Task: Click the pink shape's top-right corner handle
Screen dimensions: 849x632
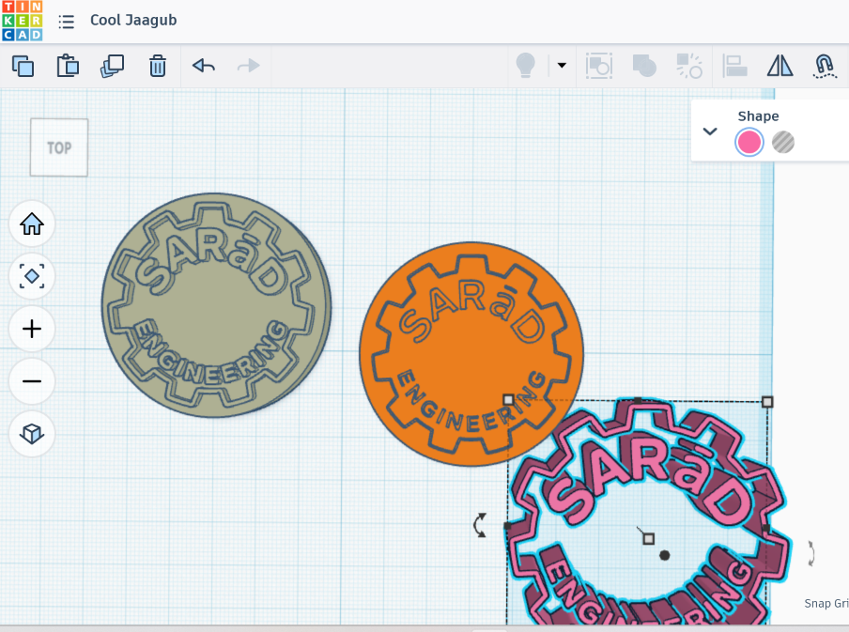Action: pyautogui.click(x=767, y=401)
